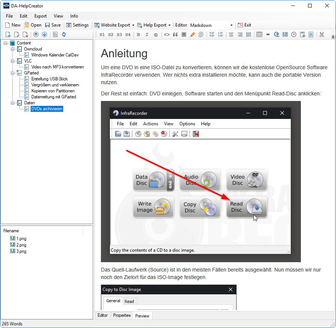Image resolution: width=336 pixels, height=328 pixels.
Task: Click the New button
Action: tap(13, 25)
